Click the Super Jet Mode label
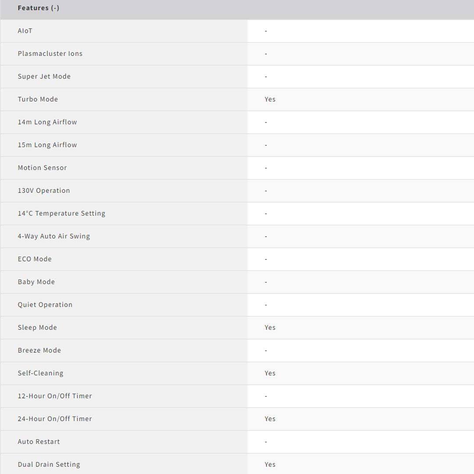This screenshot has width=474, height=474. 44,77
